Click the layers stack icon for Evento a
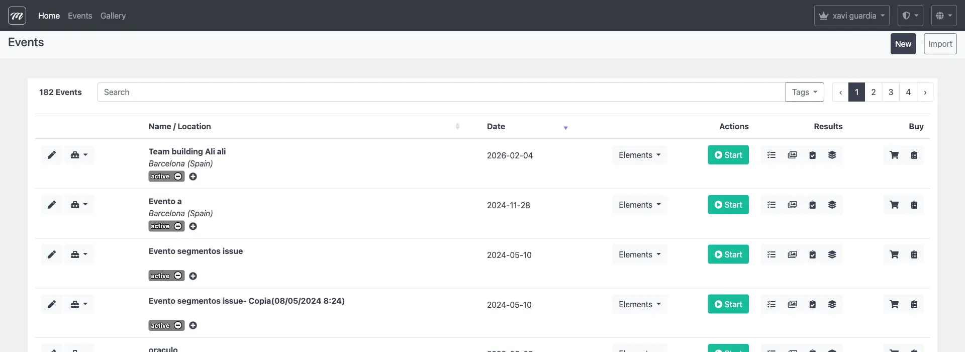 tap(832, 205)
